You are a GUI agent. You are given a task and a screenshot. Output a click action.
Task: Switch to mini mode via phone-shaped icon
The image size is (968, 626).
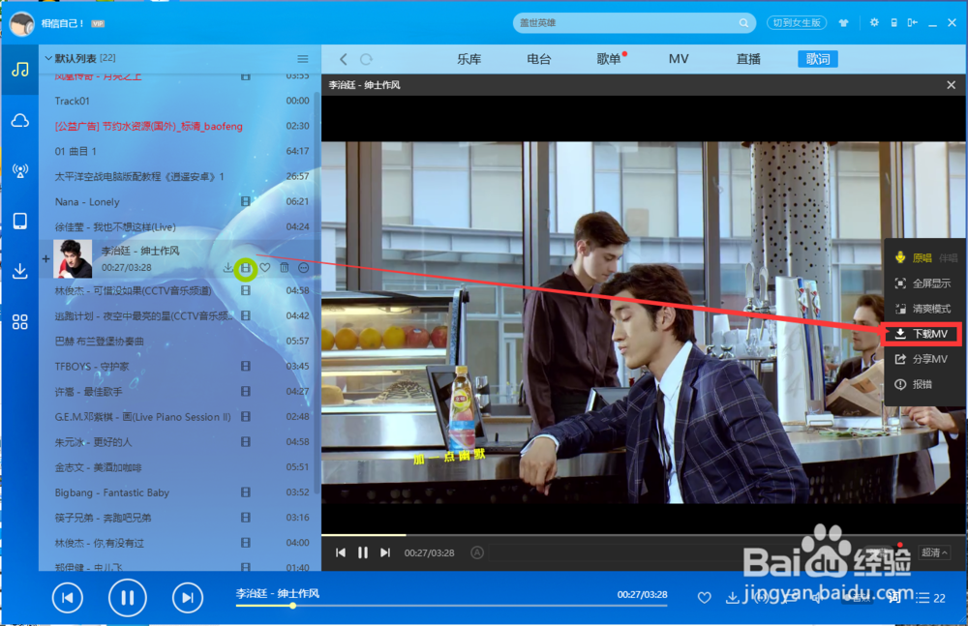[x=893, y=22]
